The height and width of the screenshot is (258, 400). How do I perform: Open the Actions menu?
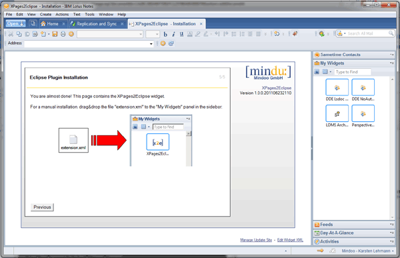pyautogui.click(x=62, y=15)
